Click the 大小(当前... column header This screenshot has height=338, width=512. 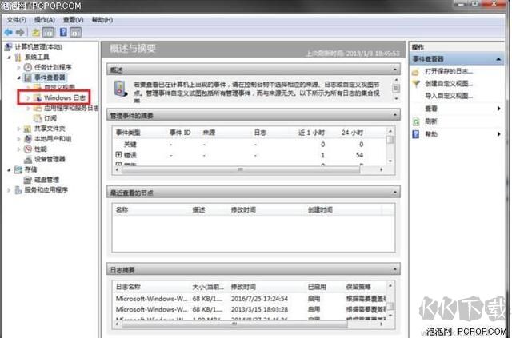pyautogui.click(x=208, y=287)
